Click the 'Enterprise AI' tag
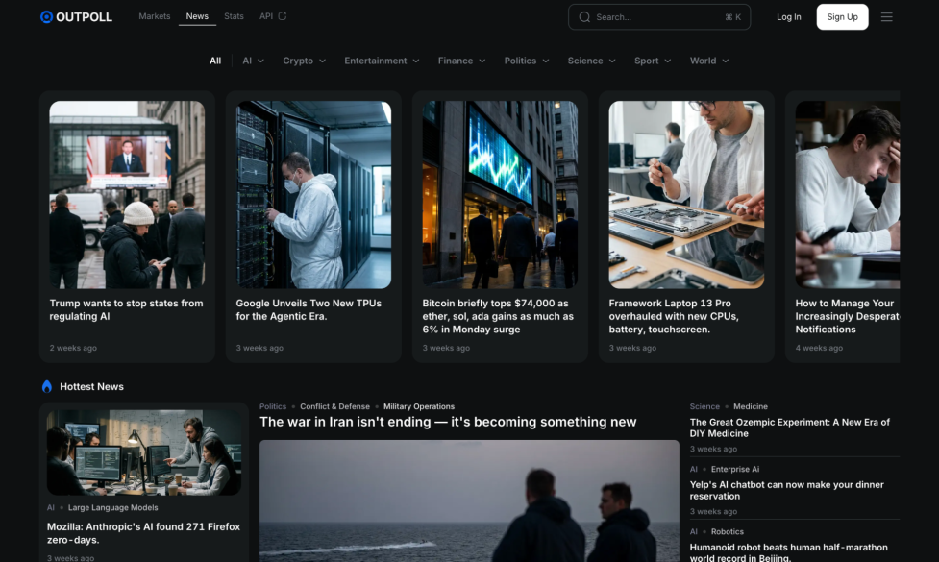939x562 pixels. 735,469
